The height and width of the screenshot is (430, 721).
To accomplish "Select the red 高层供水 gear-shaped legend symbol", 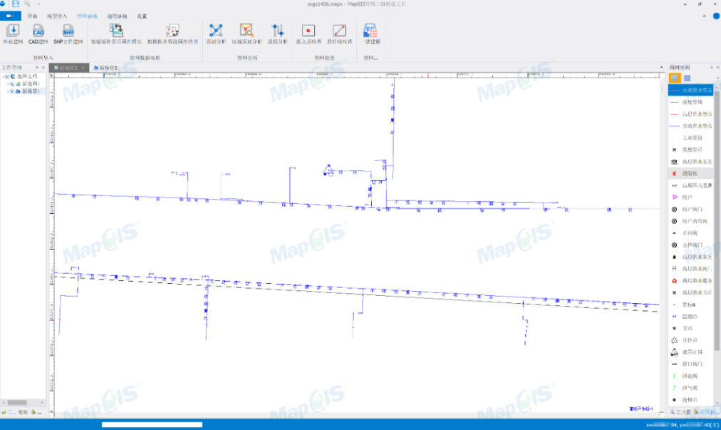I will tap(675, 280).
